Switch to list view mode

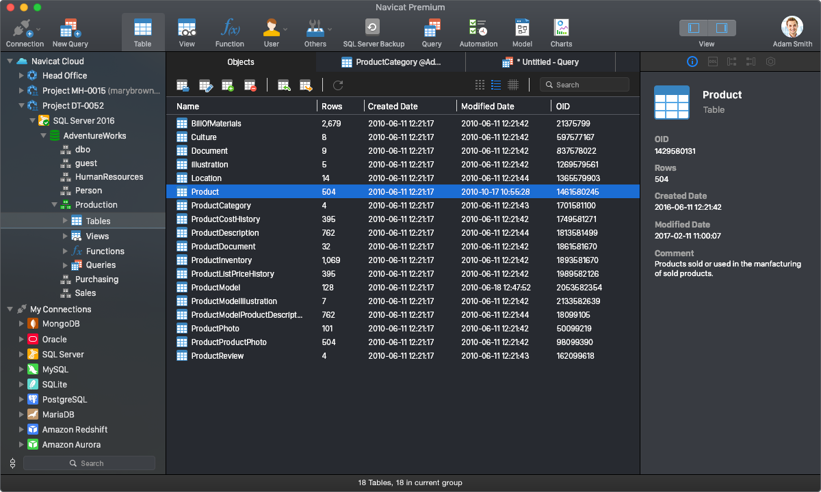tap(496, 85)
